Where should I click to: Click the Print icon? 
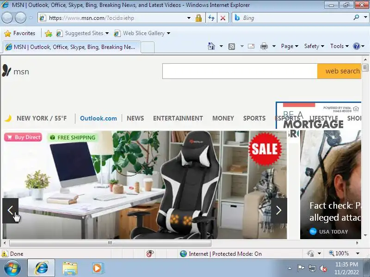tap(264, 46)
